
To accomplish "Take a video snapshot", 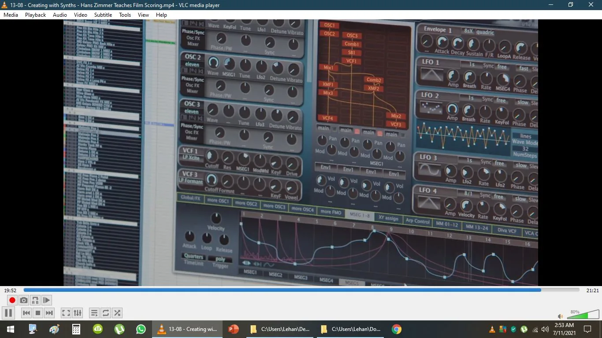I will [x=23, y=300].
